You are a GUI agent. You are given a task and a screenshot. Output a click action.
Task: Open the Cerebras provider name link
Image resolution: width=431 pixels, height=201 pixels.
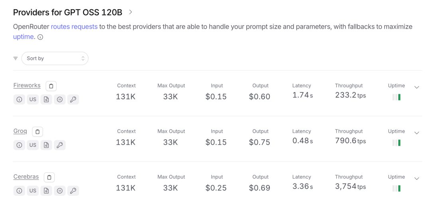pos(26,177)
